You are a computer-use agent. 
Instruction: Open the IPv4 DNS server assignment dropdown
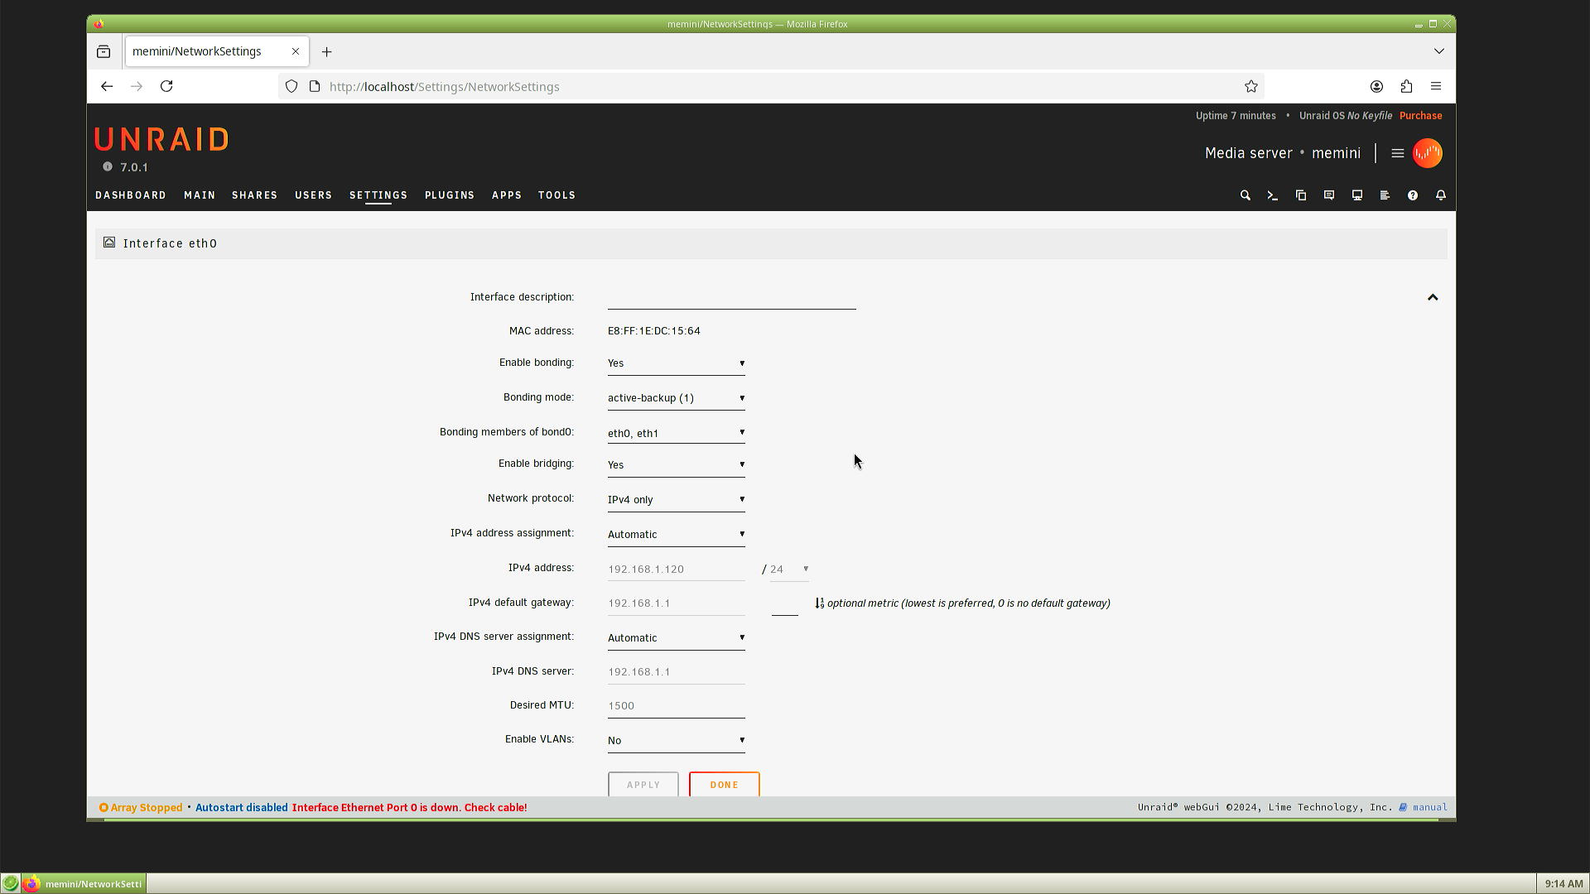coord(677,638)
